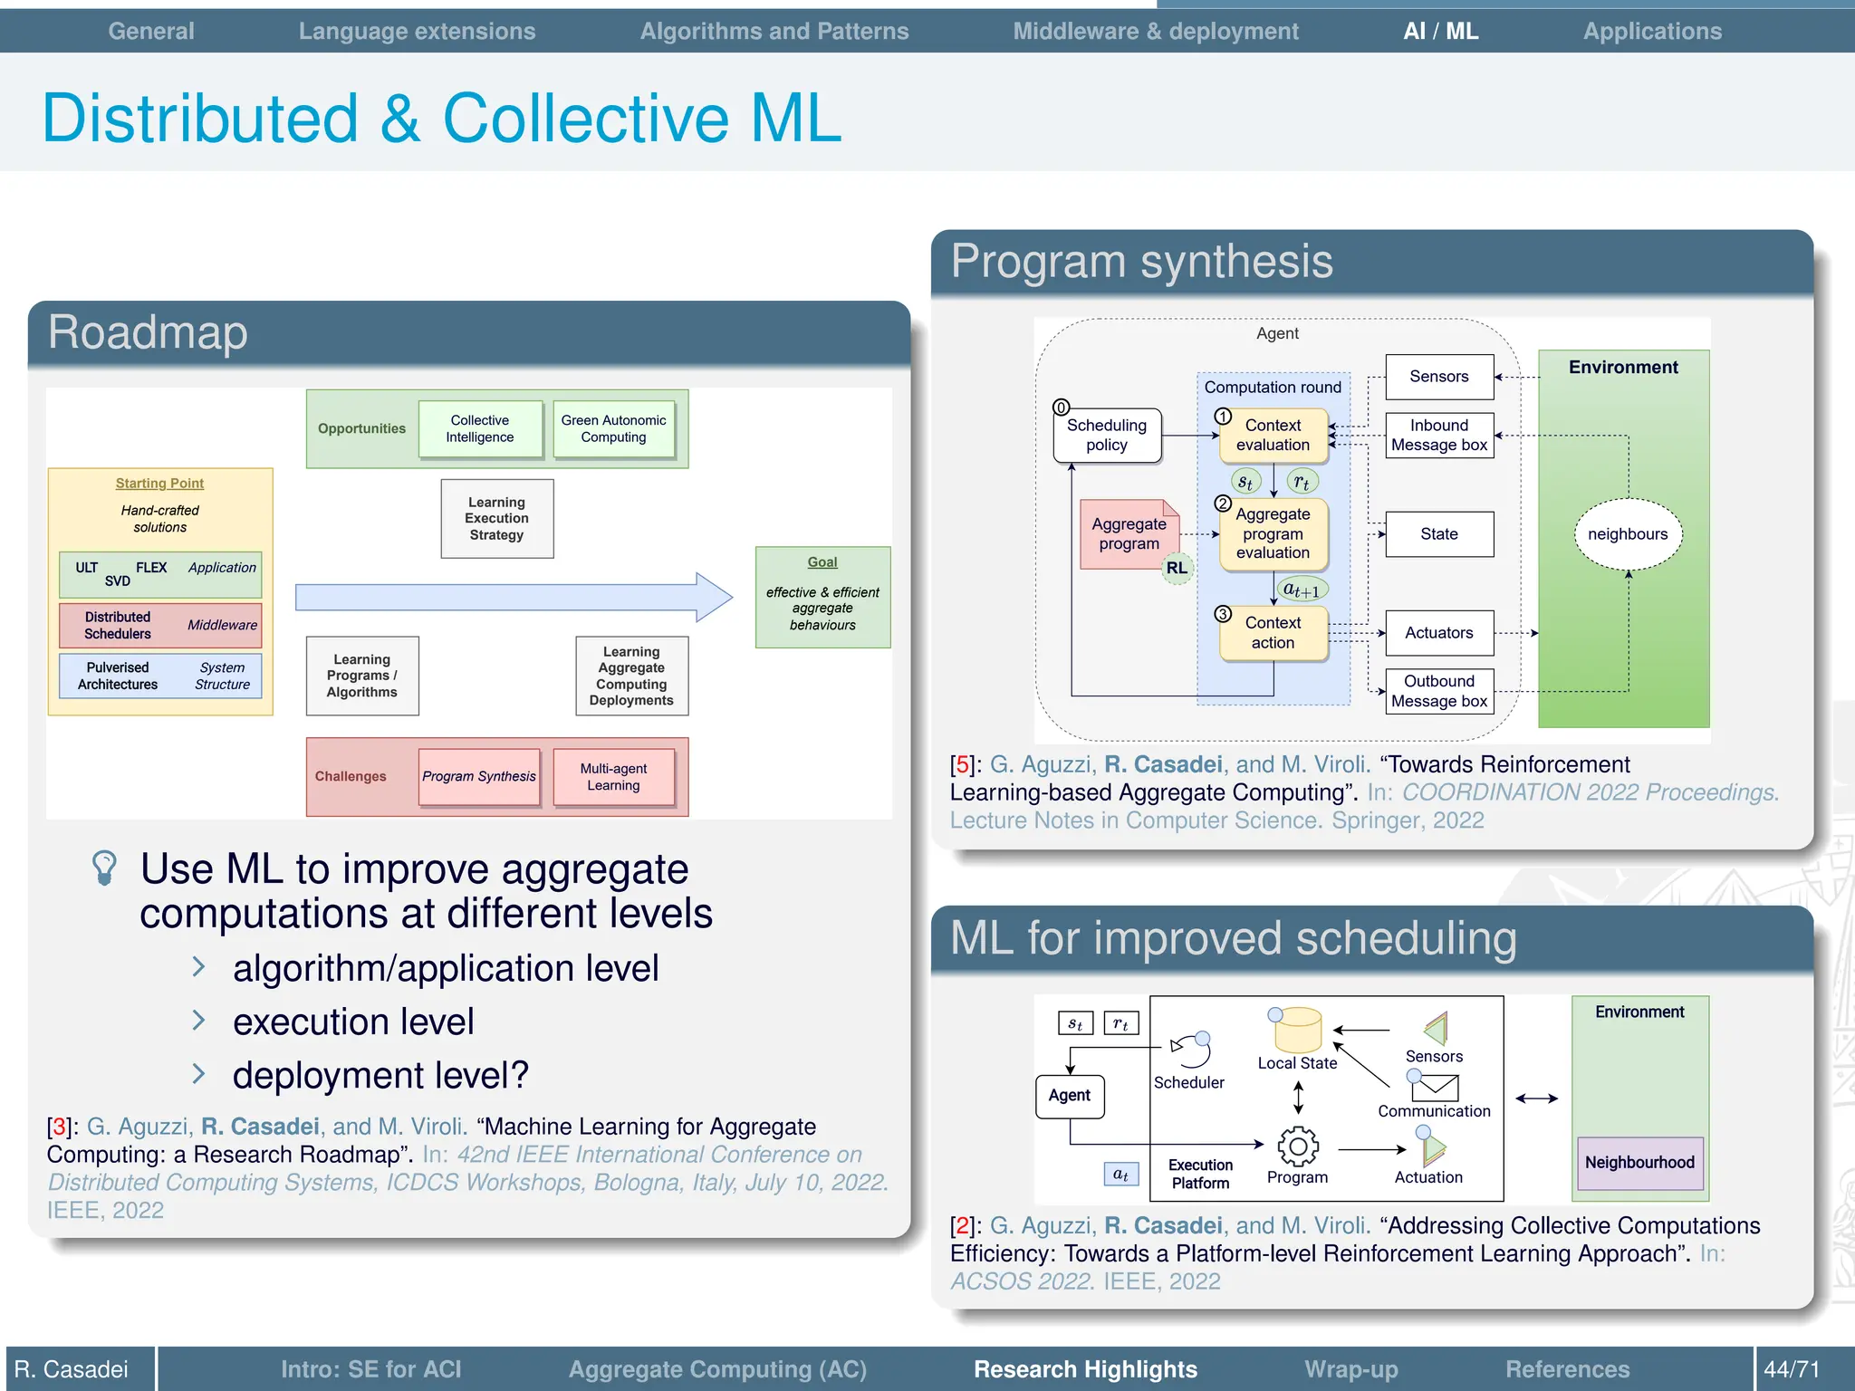Screen dimensions: 1855x1391
Task: Click the lightbulb icon beside 'Use ML'
Action: (104, 867)
